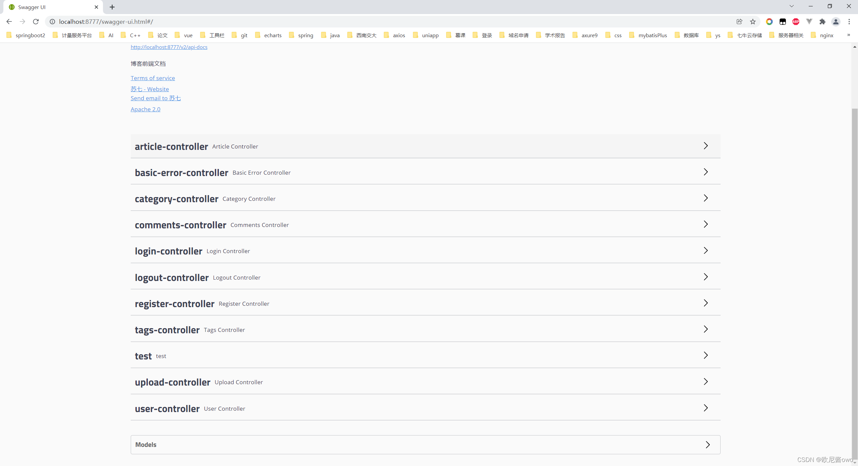Open the Adblock Plus extension icon
The height and width of the screenshot is (466, 858).
coord(796,21)
